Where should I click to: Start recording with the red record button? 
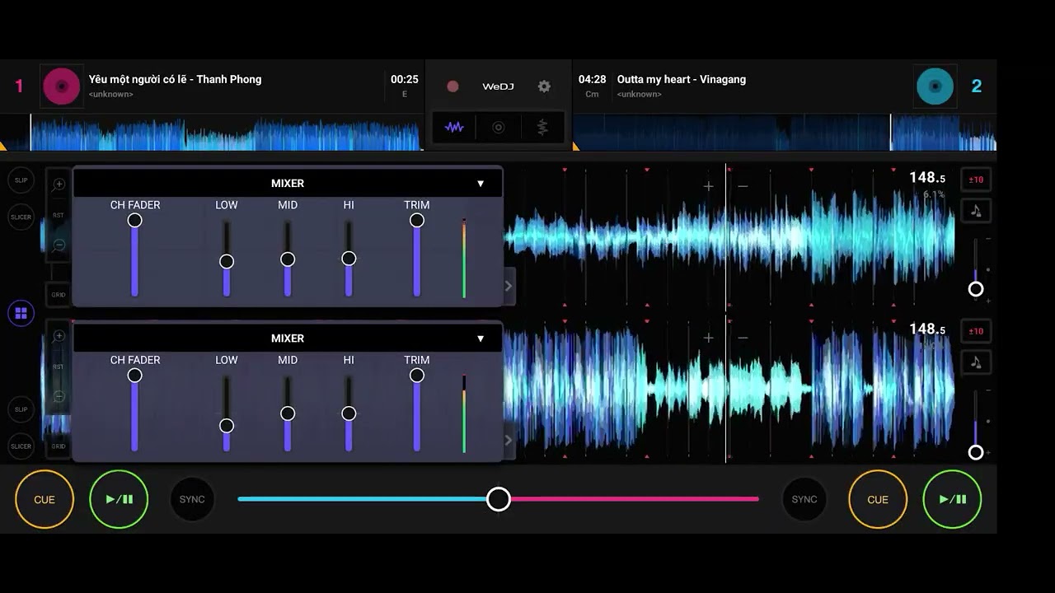(x=452, y=86)
